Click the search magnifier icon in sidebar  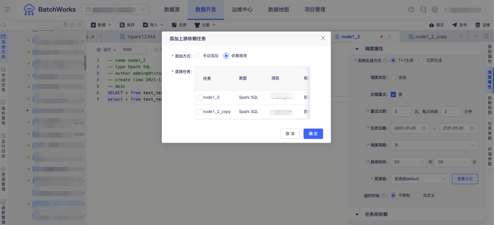(4, 25)
